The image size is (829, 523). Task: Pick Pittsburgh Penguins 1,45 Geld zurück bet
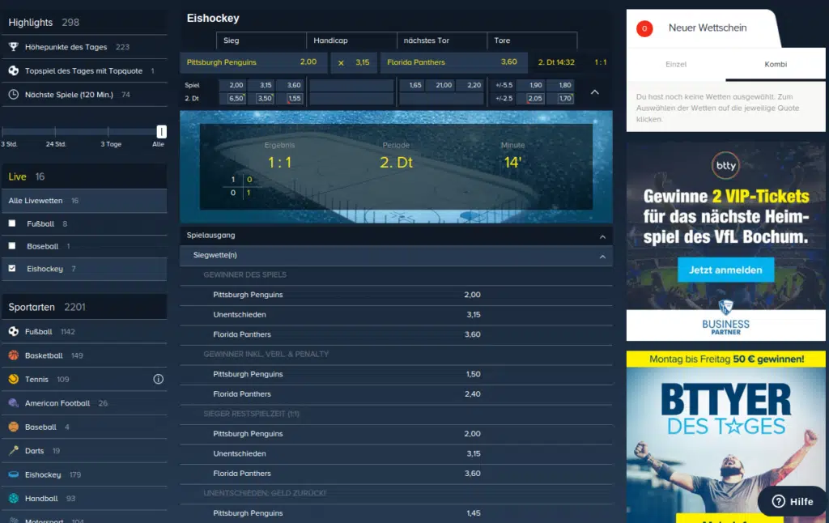pyautogui.click(x=396, y=513)
